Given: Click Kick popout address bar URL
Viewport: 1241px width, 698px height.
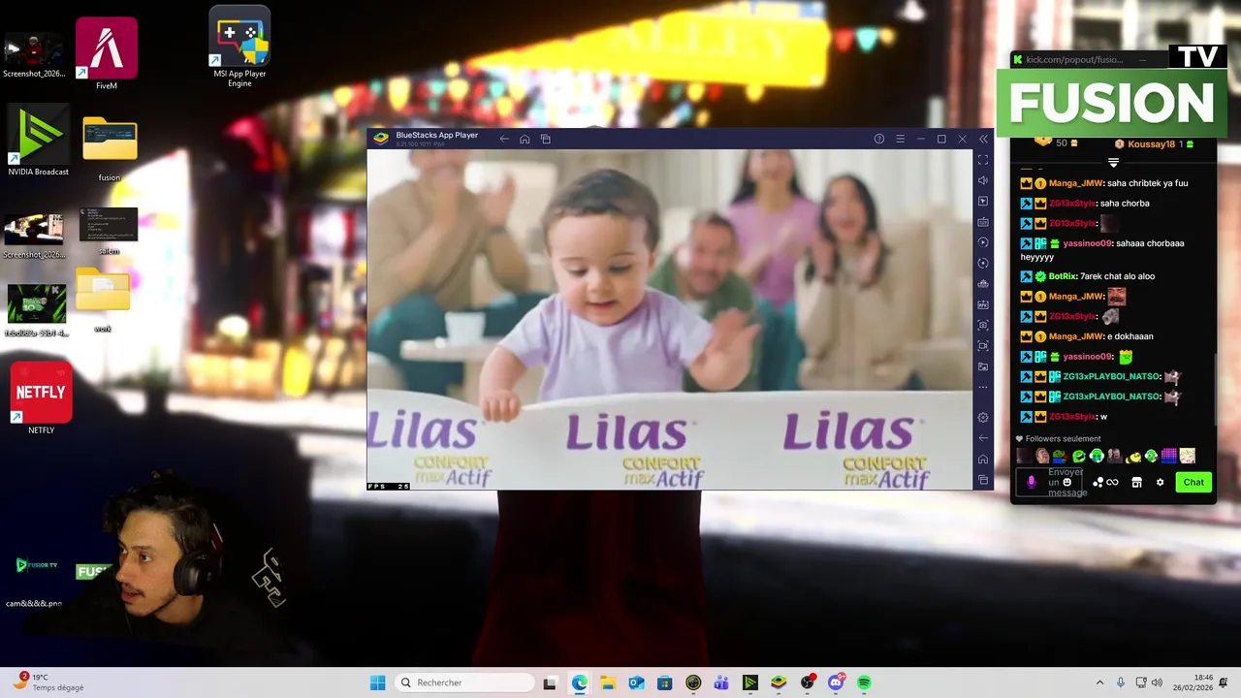Looking at the screenshot, I should 1074,60.
